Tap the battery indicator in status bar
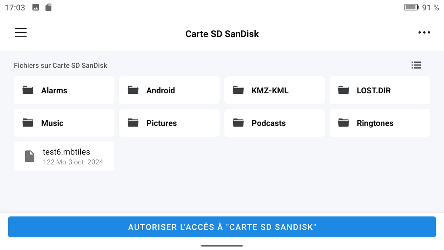 (x=411, y=7)
